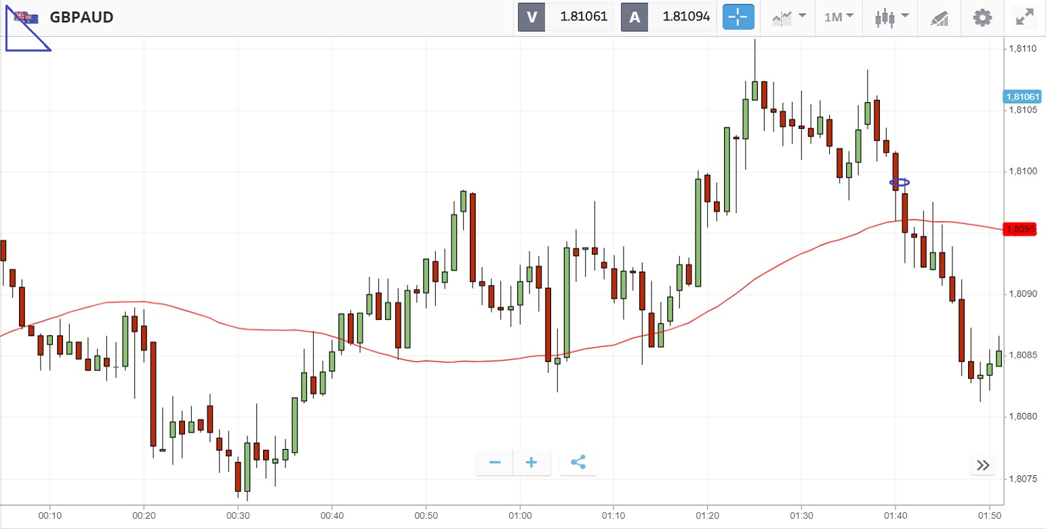Image resolution: width=1046 pixels, height=529 pixels.
Task: Click the 01:40 time axis label
Action: point(896,516)
